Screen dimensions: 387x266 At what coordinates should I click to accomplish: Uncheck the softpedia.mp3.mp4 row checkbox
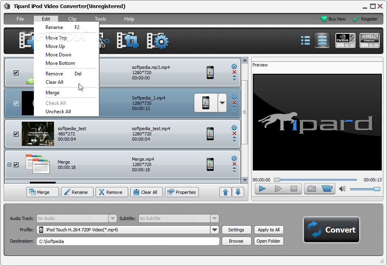[x=16, y=73]
